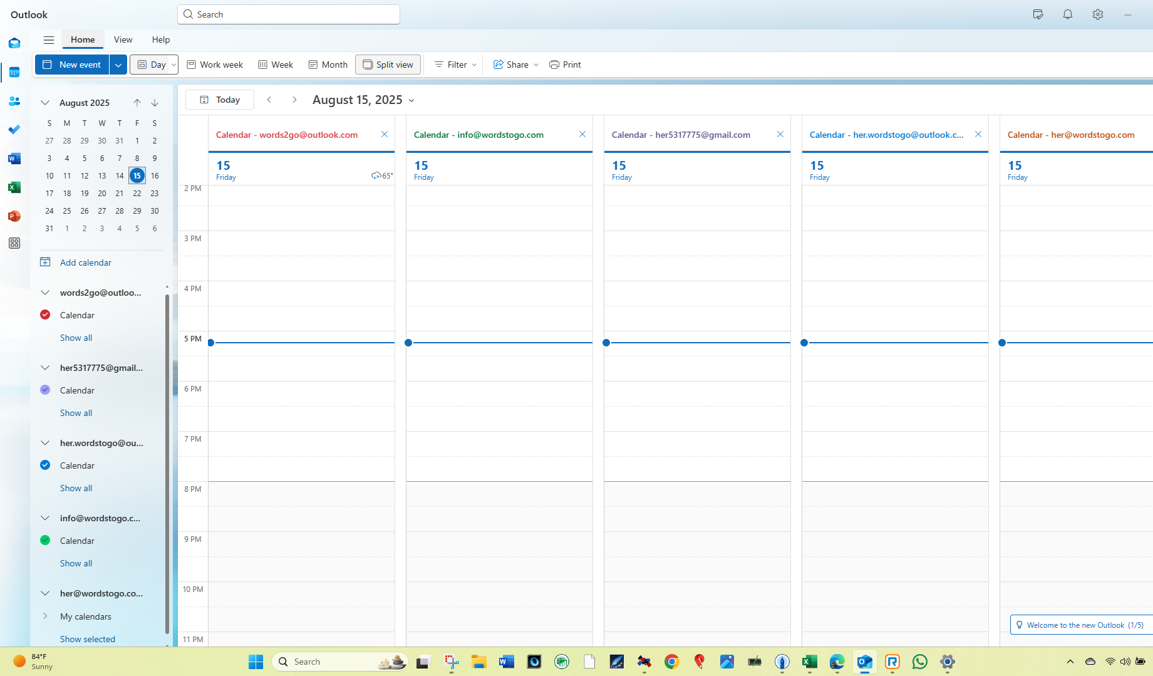Launch Word from the app sidebar

pos(14,159)
